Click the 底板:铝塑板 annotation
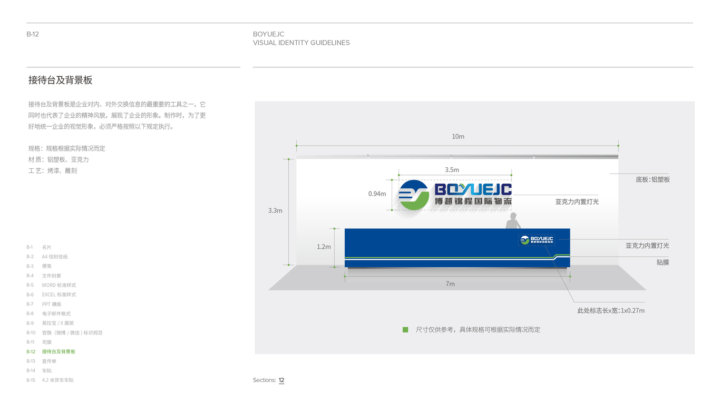 [x=653, y=179]
